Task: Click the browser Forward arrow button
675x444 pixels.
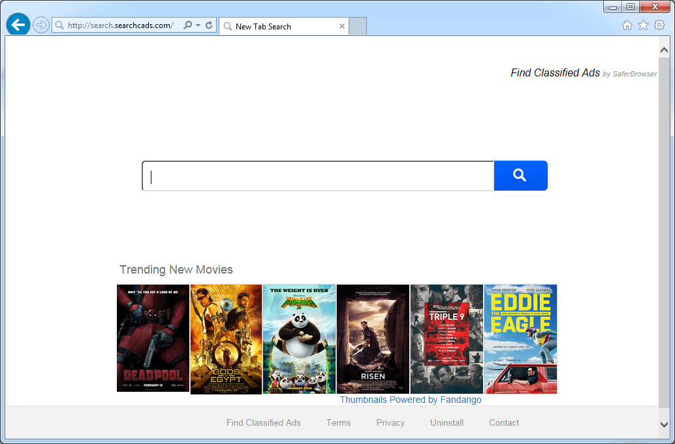Action: pyautogui.click(x=41, y=25)
